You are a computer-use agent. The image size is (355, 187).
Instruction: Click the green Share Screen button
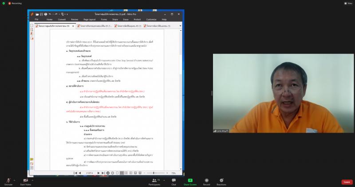(x=190, y=182)
